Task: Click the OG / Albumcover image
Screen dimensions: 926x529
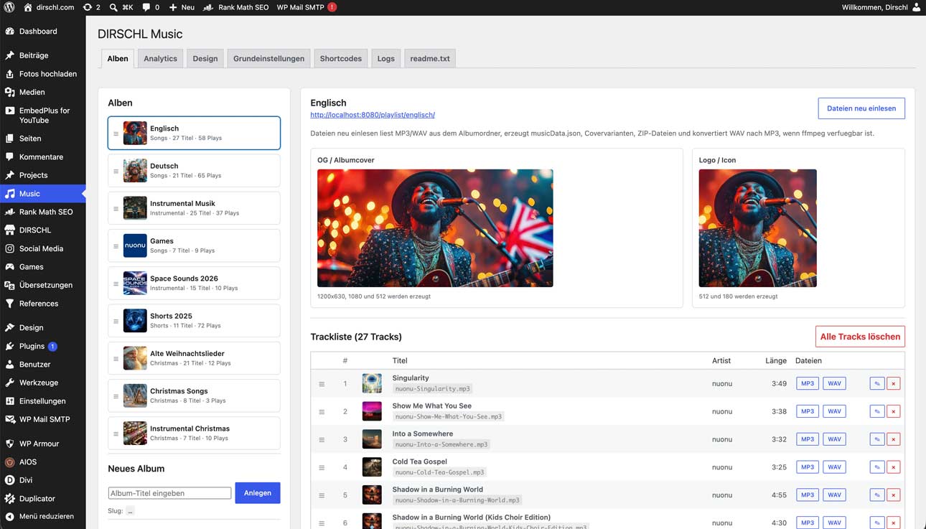Action: pyautogui.click(x=435, y=228)
